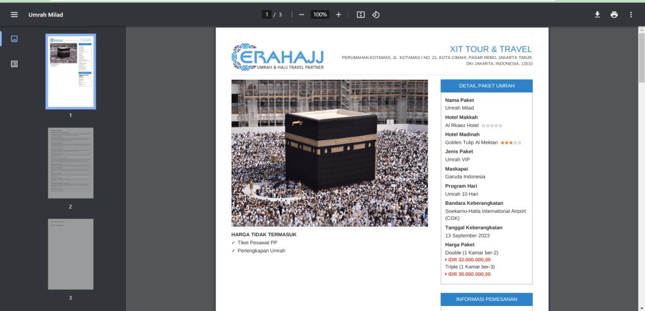The image size is (645, 311).
Task: Click the 100% zoom level field
Action: coord(320,14)
